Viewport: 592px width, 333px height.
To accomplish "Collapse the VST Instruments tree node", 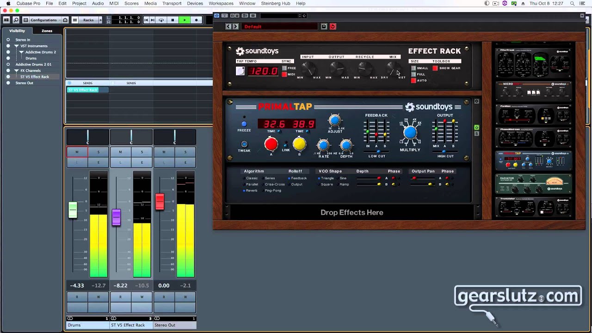I will (x=17, y=46).
